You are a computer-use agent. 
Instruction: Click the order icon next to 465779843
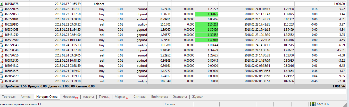coord(2,45)
